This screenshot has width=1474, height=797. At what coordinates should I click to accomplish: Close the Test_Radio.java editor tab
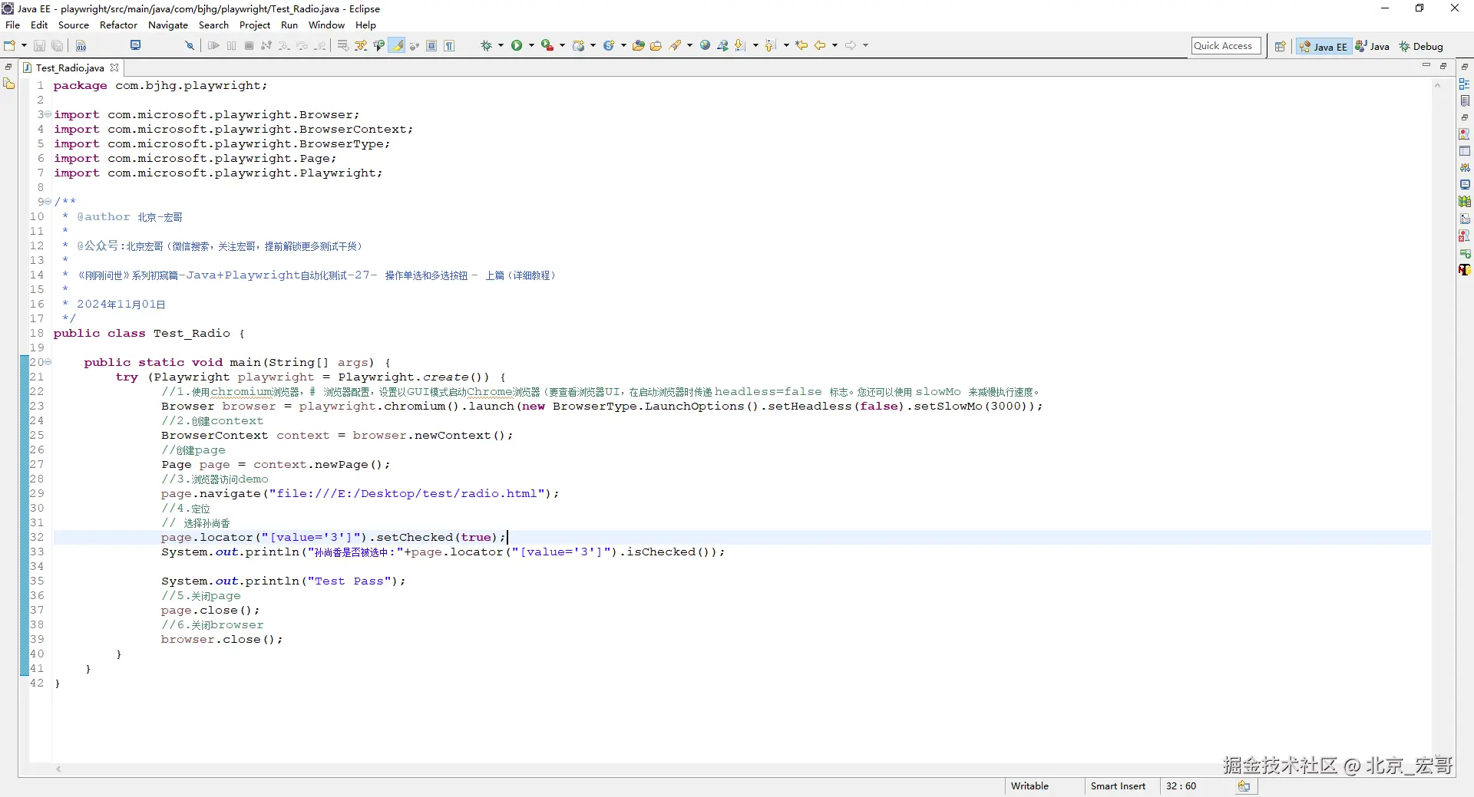(114, 68)
